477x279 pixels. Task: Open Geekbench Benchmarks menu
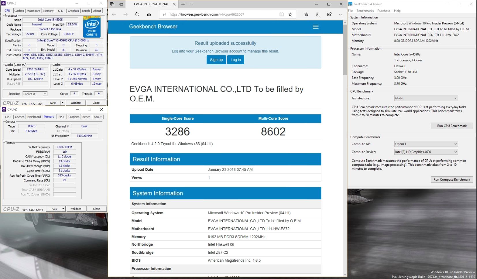pyautogui.click(x=365, y=11)
